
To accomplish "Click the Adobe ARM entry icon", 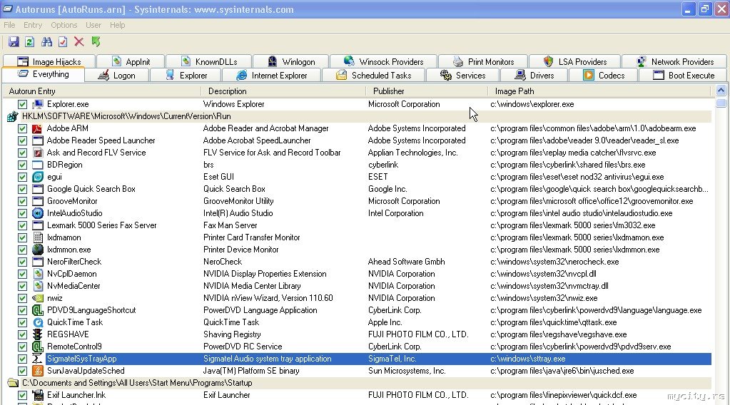I will [38, 128].
